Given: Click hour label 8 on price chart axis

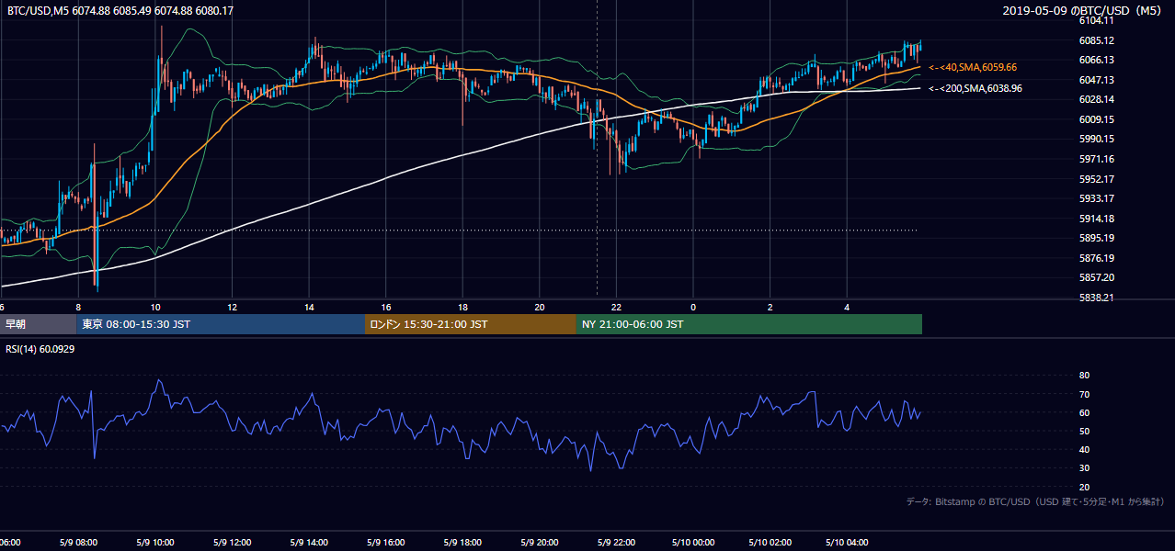Looking at the screenshot, I should [78, 308].
